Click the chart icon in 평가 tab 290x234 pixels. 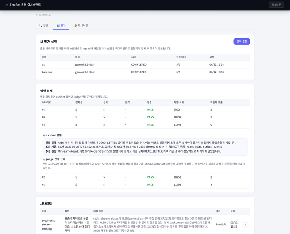[58, 26]
